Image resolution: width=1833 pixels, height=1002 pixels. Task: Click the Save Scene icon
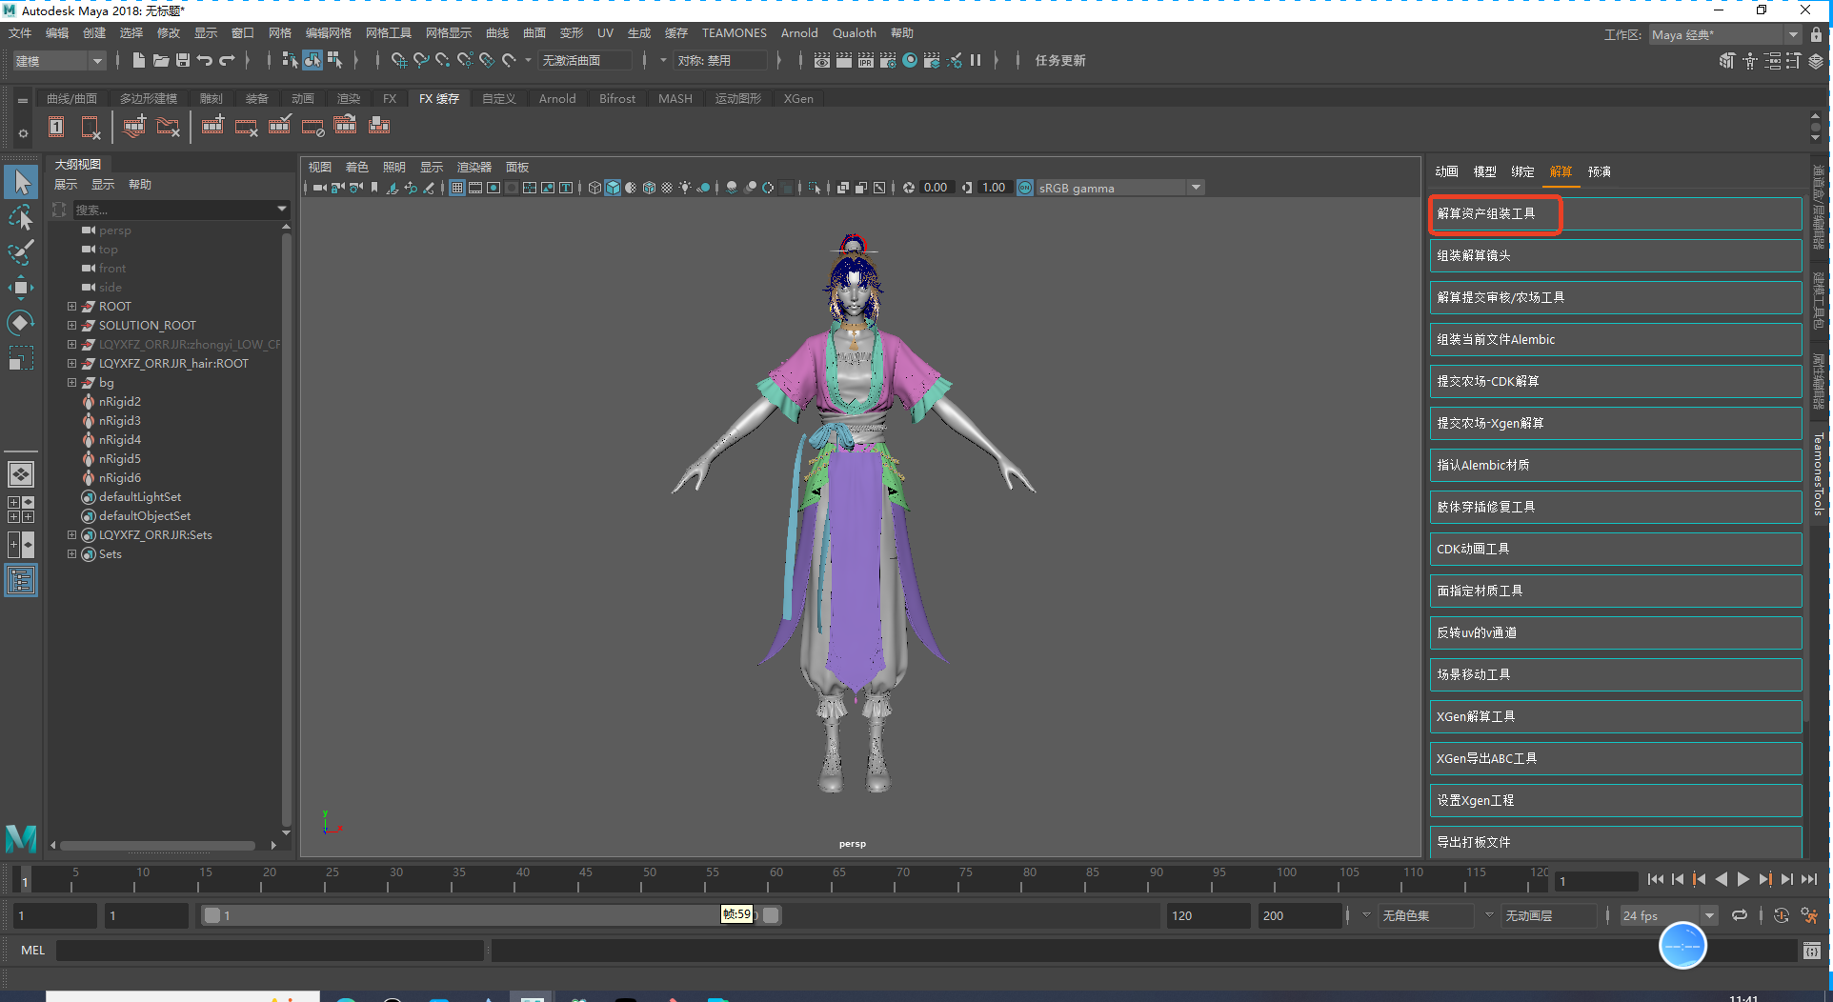(x=183, y=61)
